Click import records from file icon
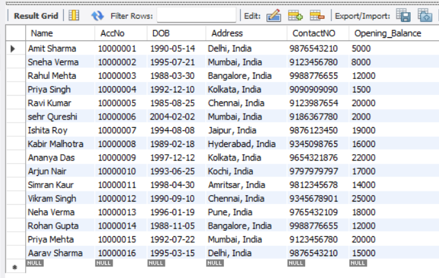The image size is (439, 278). coord(425,15)
